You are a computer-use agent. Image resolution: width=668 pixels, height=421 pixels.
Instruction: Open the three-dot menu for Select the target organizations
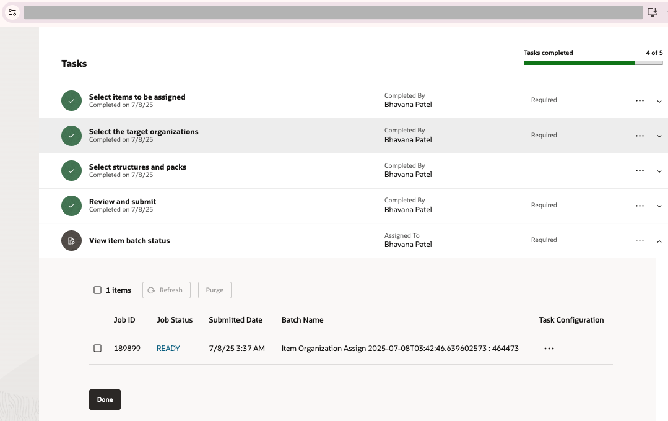(640, 136)
